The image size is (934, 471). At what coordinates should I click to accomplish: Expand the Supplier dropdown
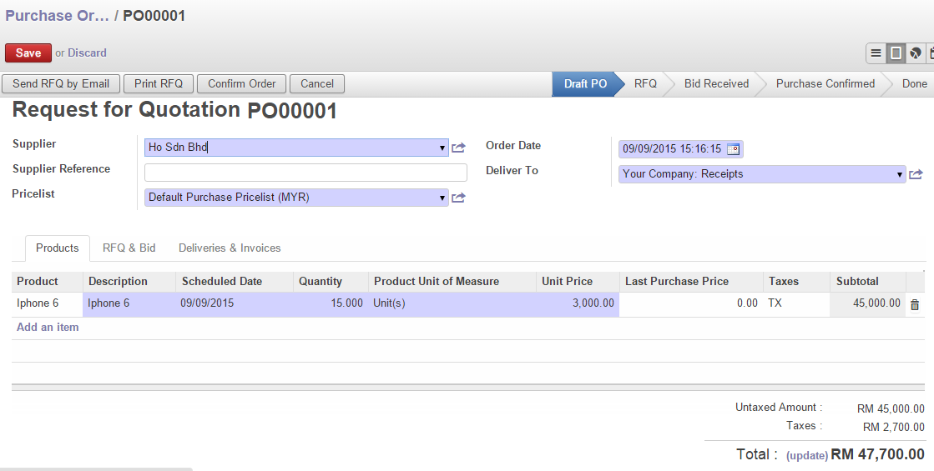442,148
